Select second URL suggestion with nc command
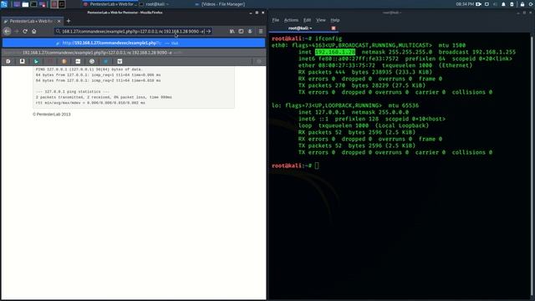 tap(134, 53)
